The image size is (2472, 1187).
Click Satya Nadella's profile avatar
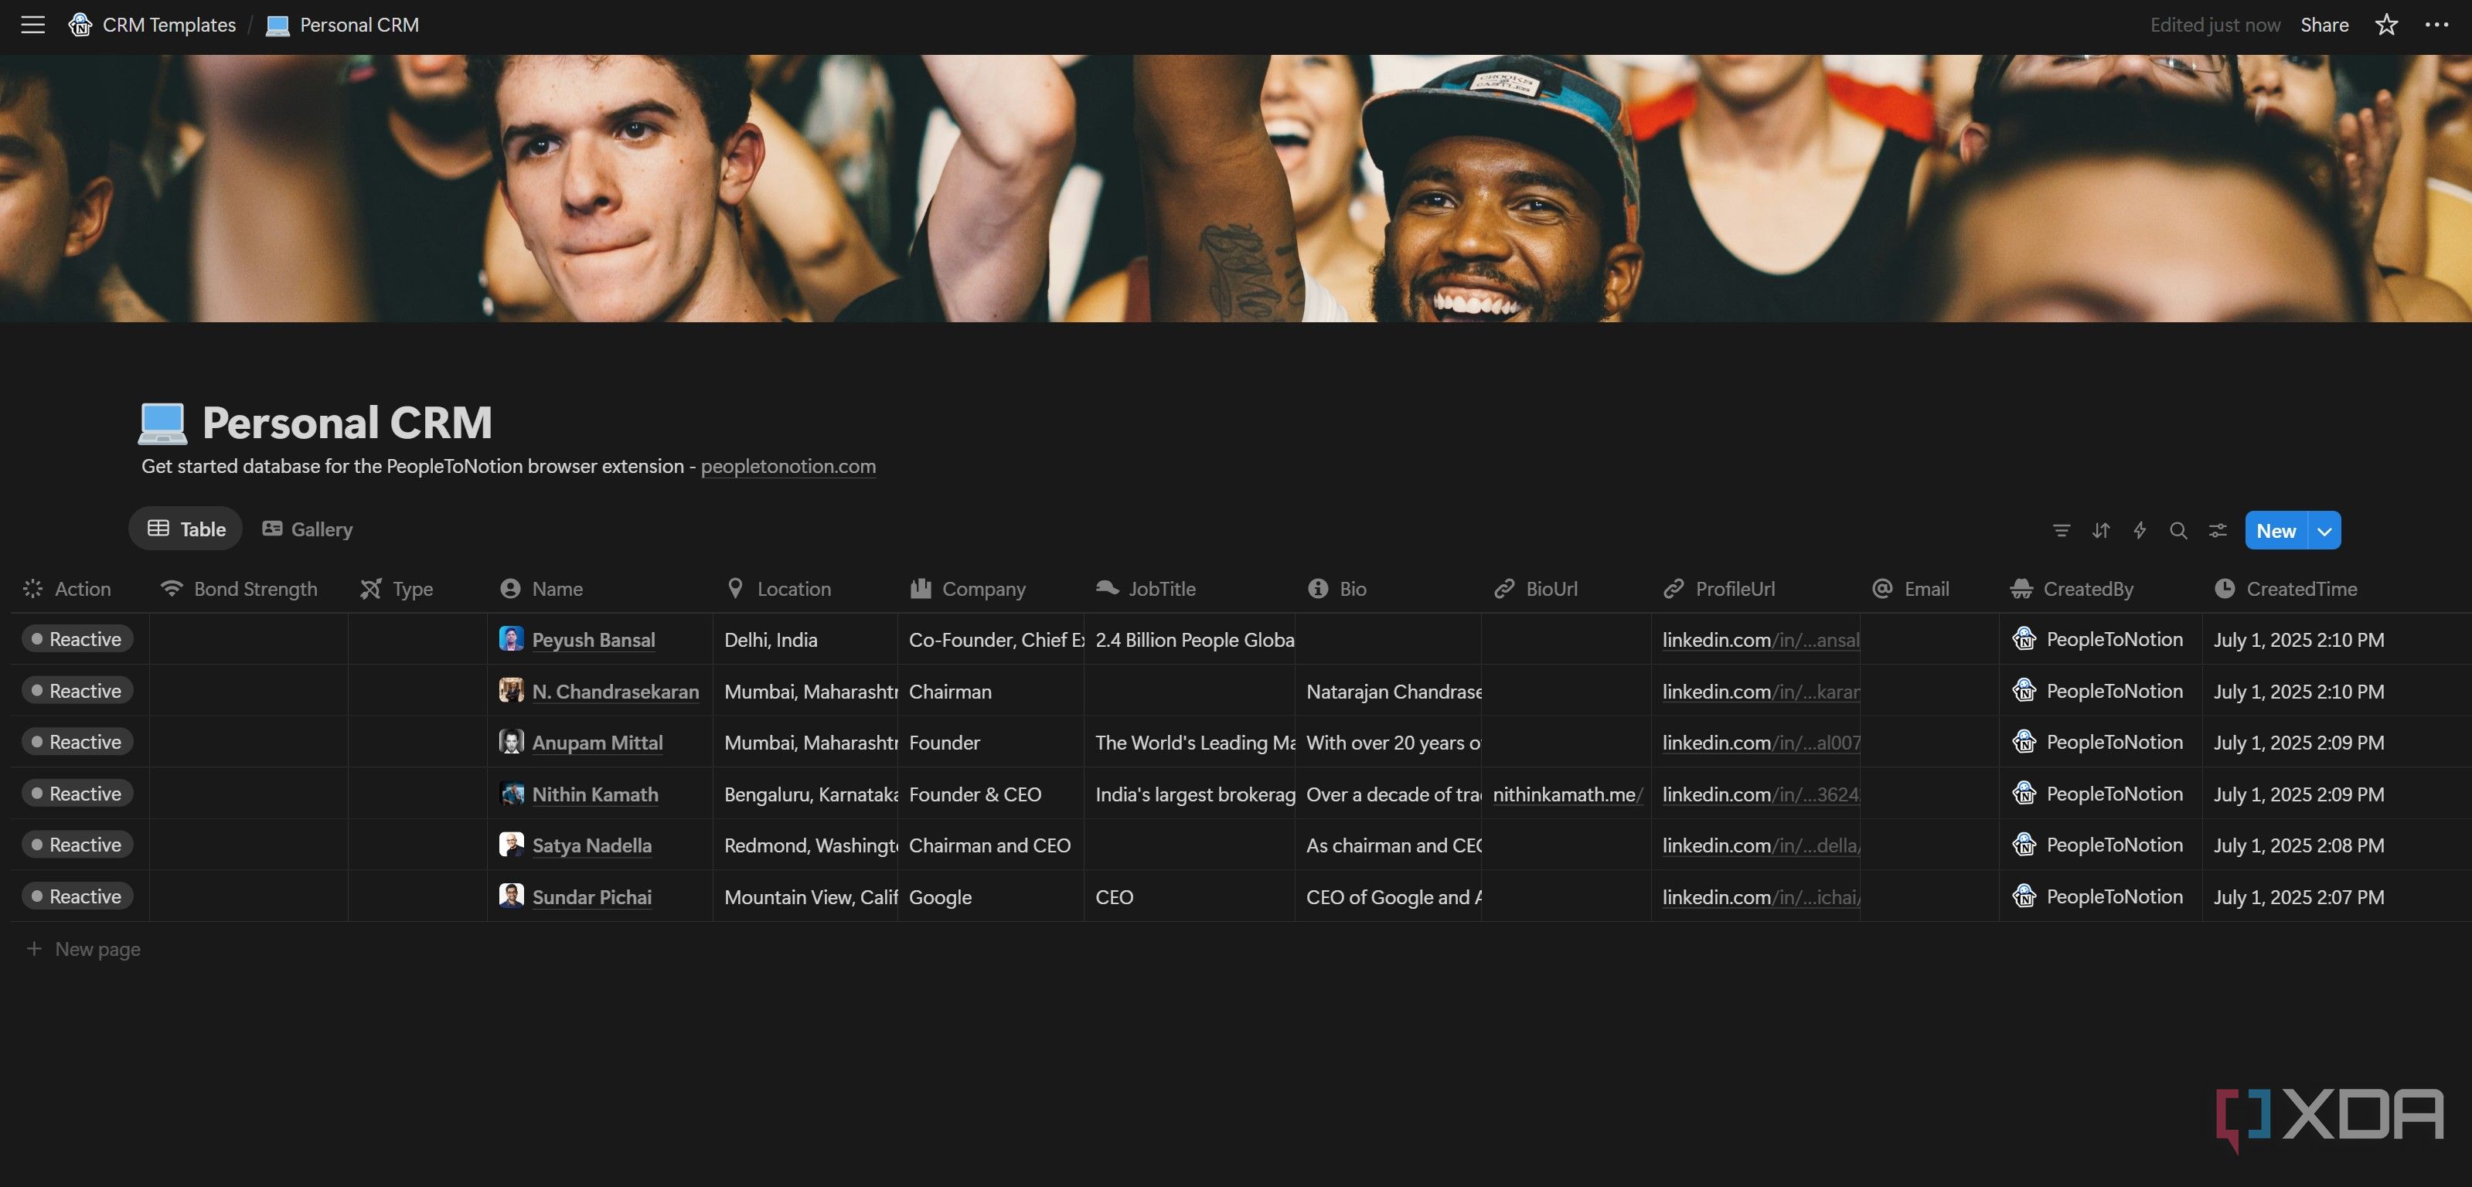[x=512, y=845]
